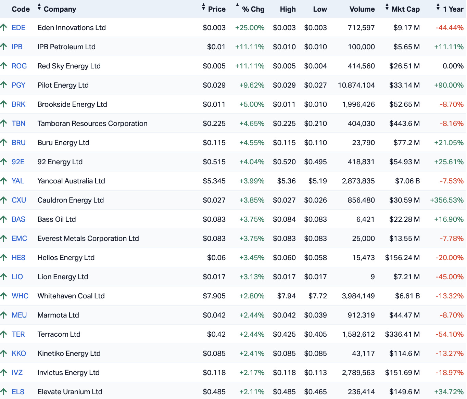Click the up arrow icon beside LIO
Viewport: 467px width, 399px height.
click(x=3, y=276)
